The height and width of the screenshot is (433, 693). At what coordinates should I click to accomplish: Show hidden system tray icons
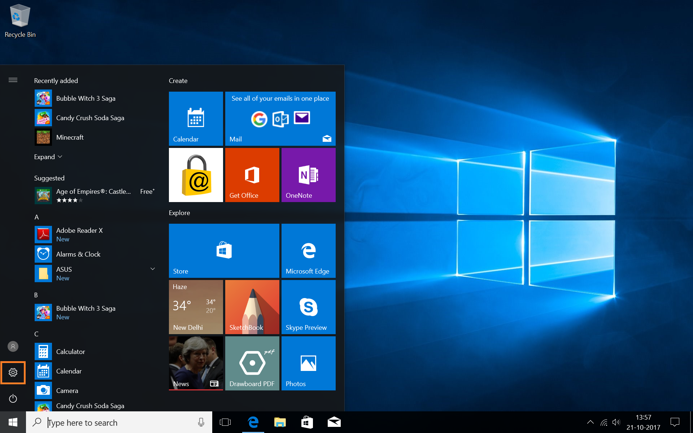pos(590,422)
